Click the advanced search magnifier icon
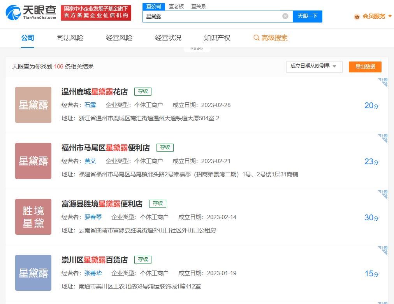This screenshot has height=304, width=394. point(256,38)
